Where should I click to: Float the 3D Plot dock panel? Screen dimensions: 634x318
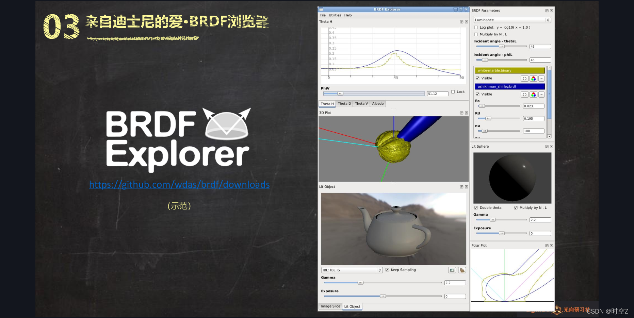(461, 113)
